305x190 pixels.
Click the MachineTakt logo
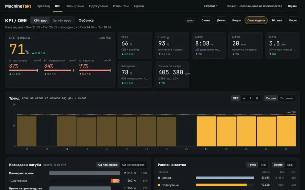[x=18, y=6]
